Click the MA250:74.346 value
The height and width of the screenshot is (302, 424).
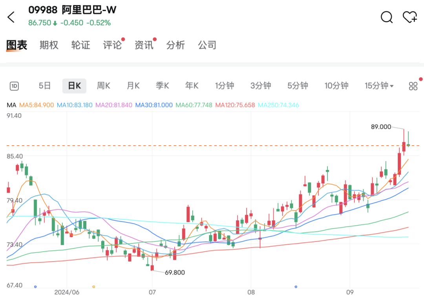[278, 105]
